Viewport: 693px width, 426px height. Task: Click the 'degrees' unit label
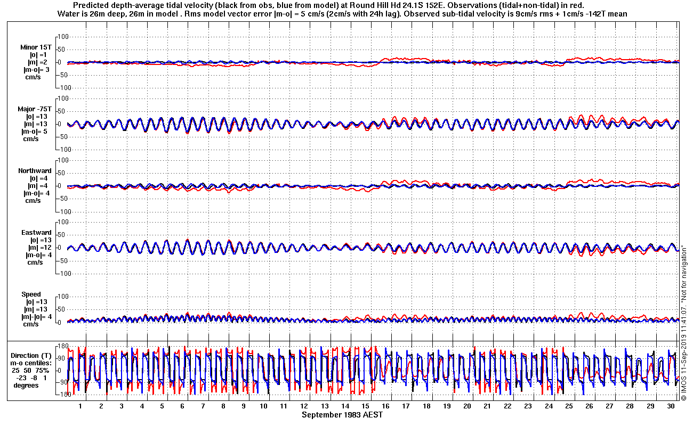(26, 386)
